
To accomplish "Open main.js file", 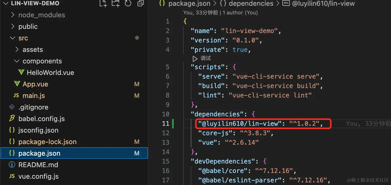I will (x=34, y=96).
